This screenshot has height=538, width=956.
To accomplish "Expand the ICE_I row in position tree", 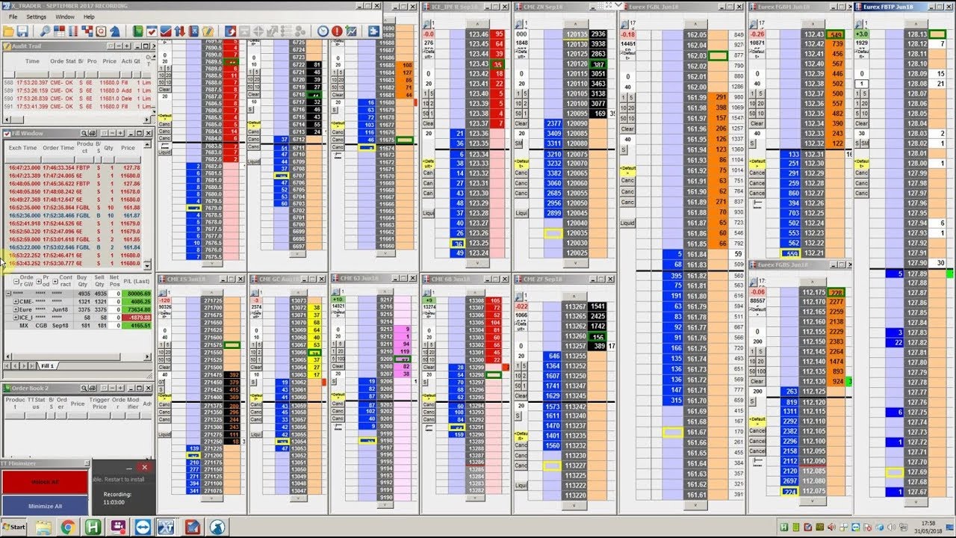I will pos(16,317).
